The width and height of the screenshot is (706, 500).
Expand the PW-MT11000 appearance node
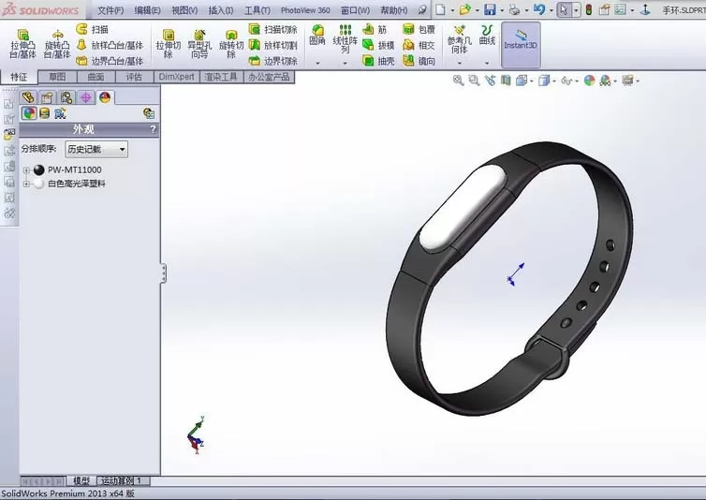26,170
